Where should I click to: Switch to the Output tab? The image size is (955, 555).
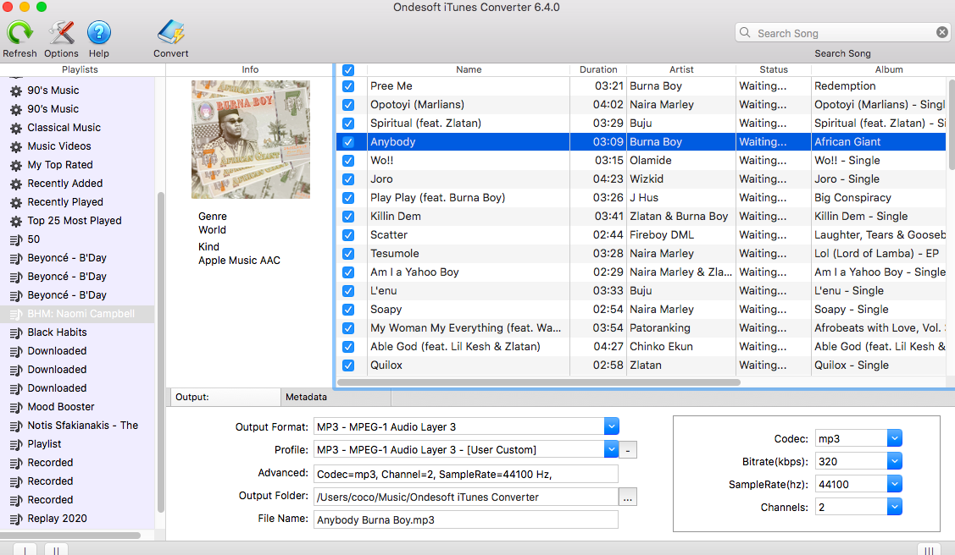pyautogui.click(x=225, y=397)
